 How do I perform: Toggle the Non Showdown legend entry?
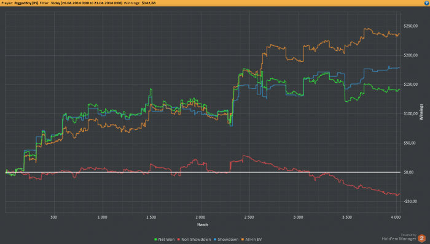pyautogui.click(x=194, y=239)
